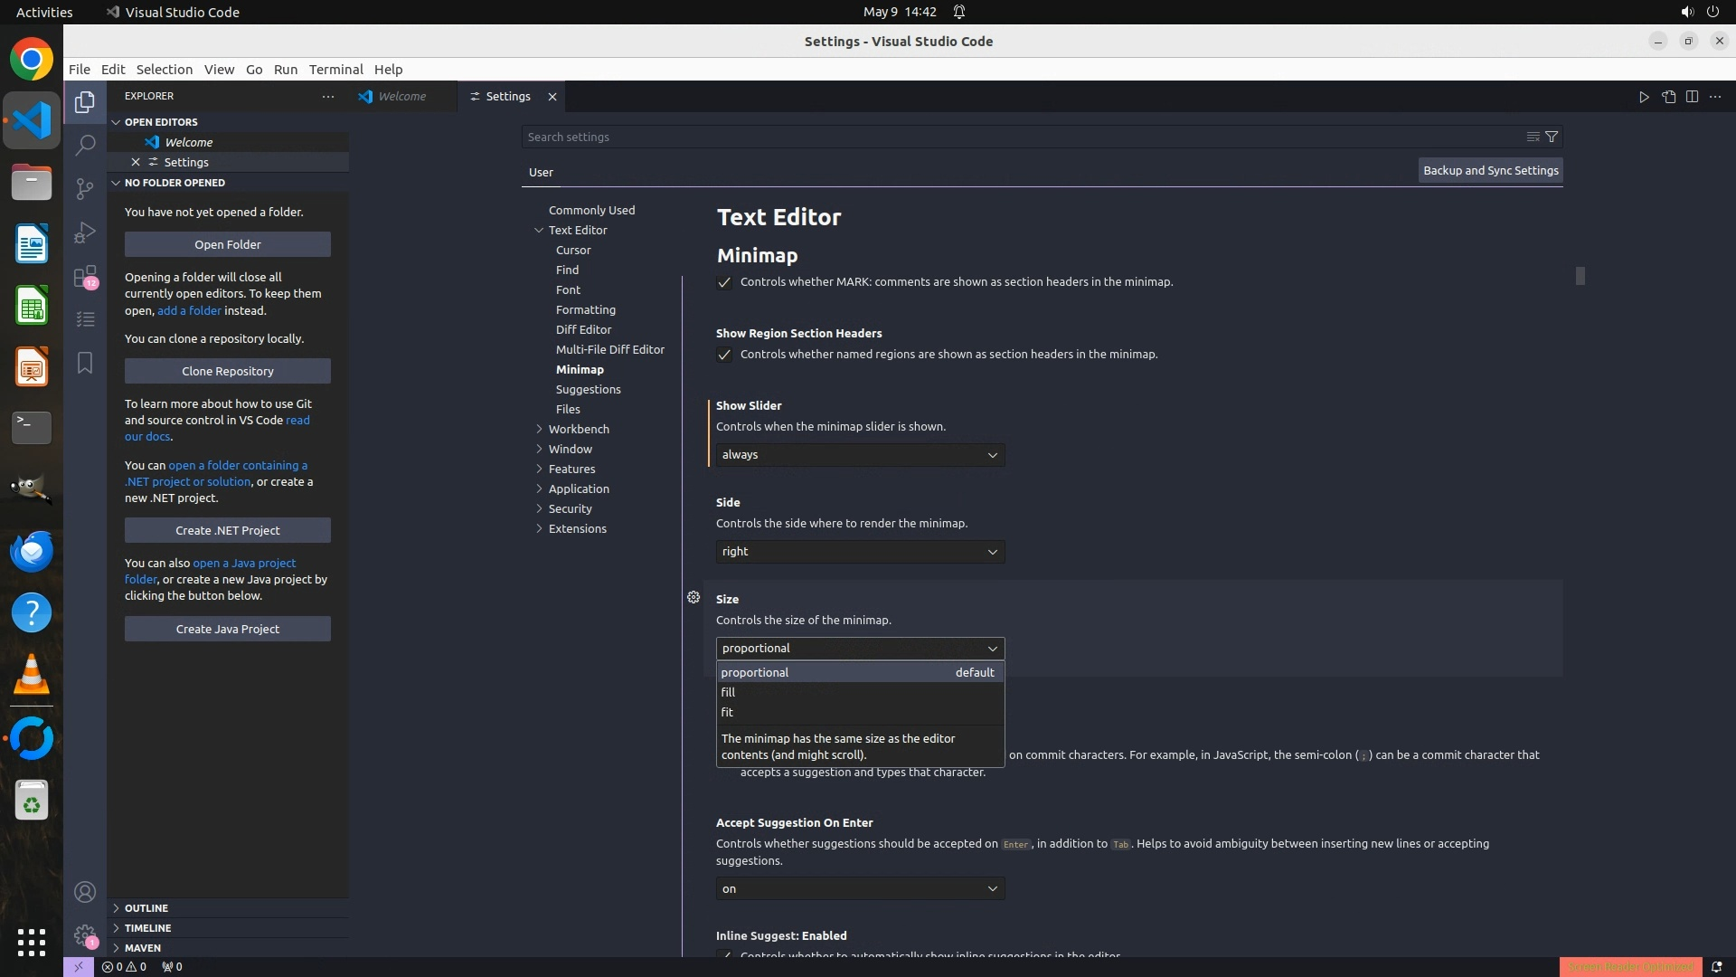Expand the Workbench settings category
The width and height of the screenshot is (1736, 977).
click(x=578, y=429)
